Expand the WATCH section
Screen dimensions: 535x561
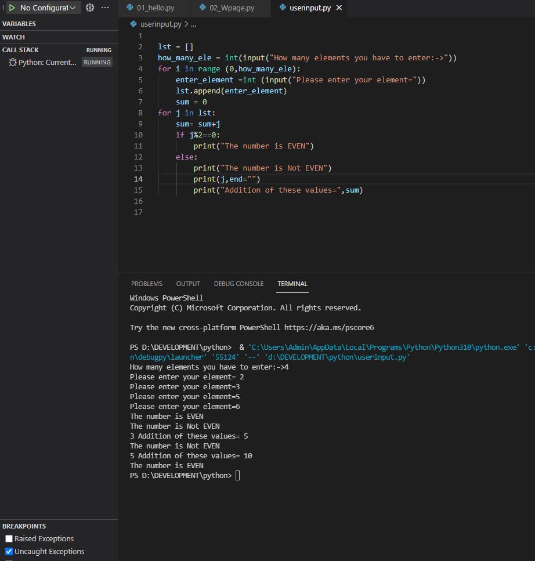(x=14, y=37)
